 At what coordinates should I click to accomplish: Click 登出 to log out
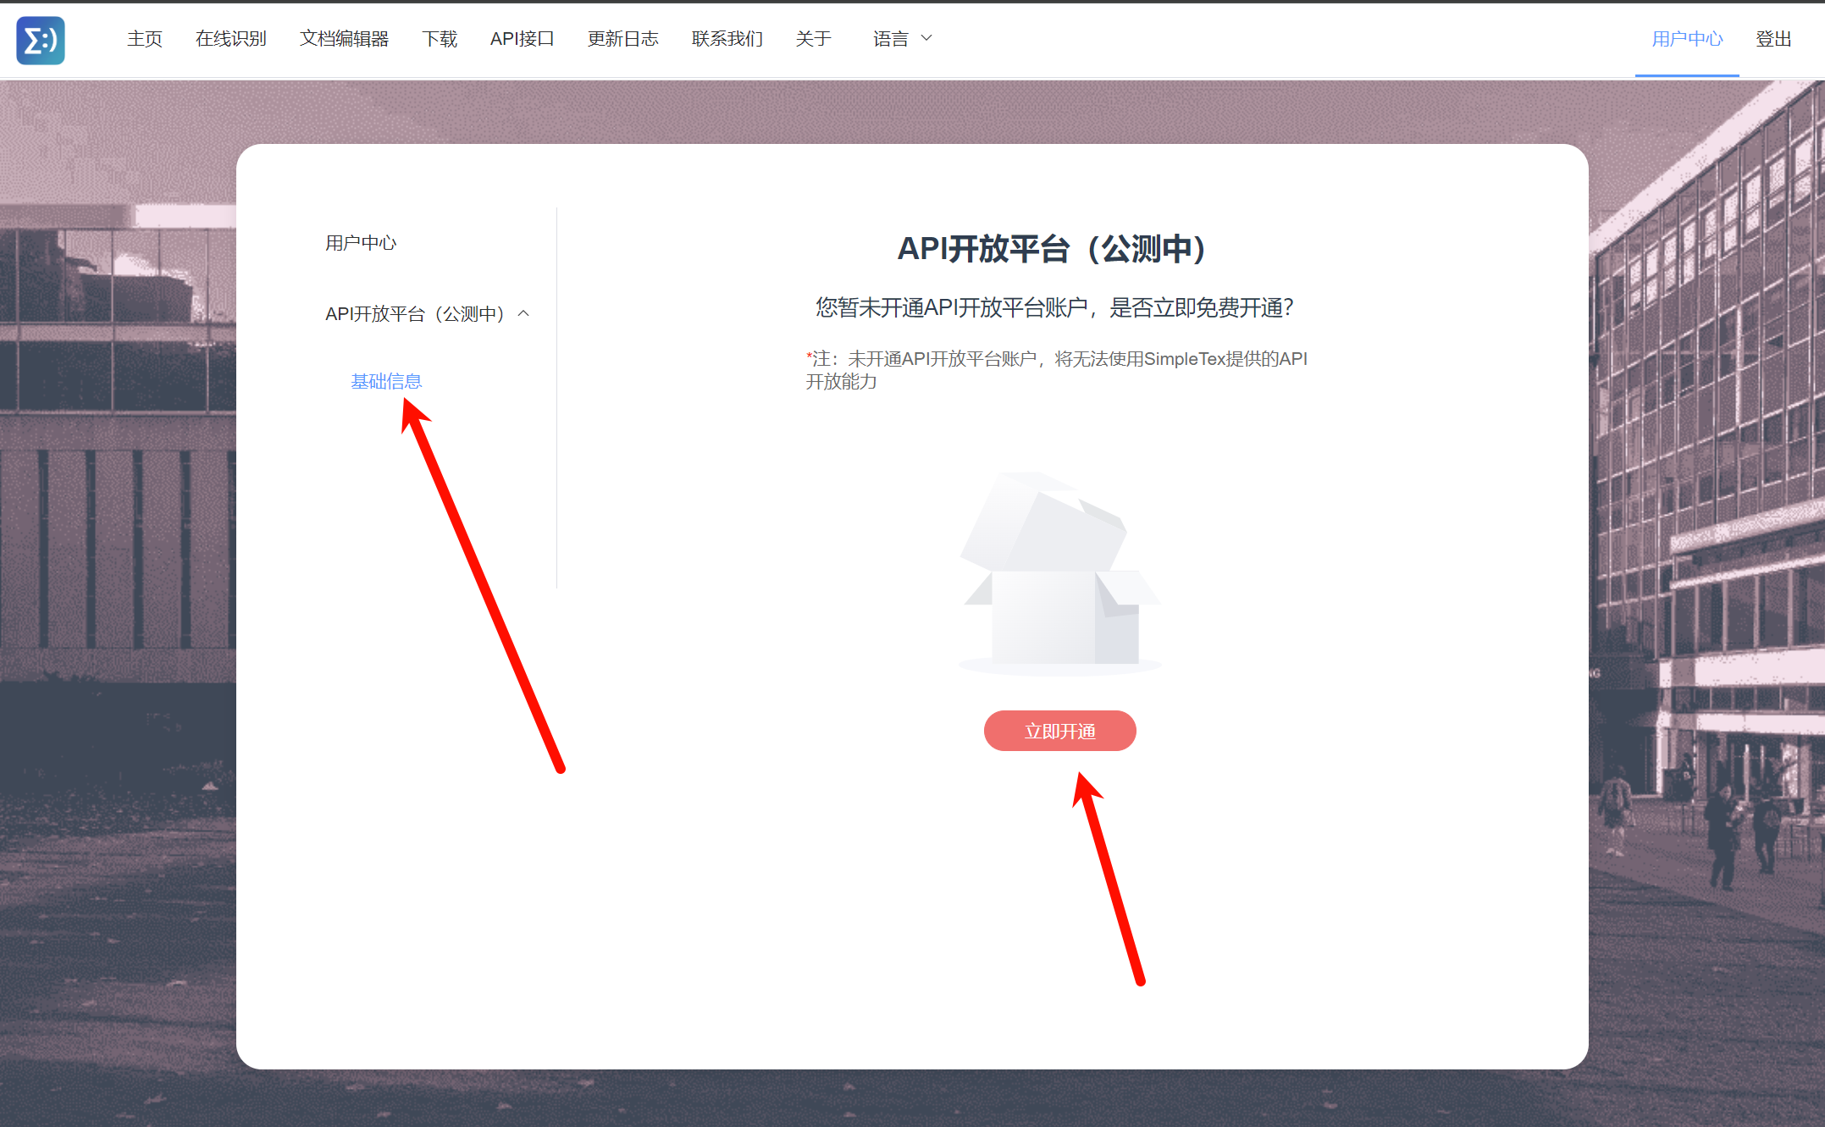(x=1773, y=39)
